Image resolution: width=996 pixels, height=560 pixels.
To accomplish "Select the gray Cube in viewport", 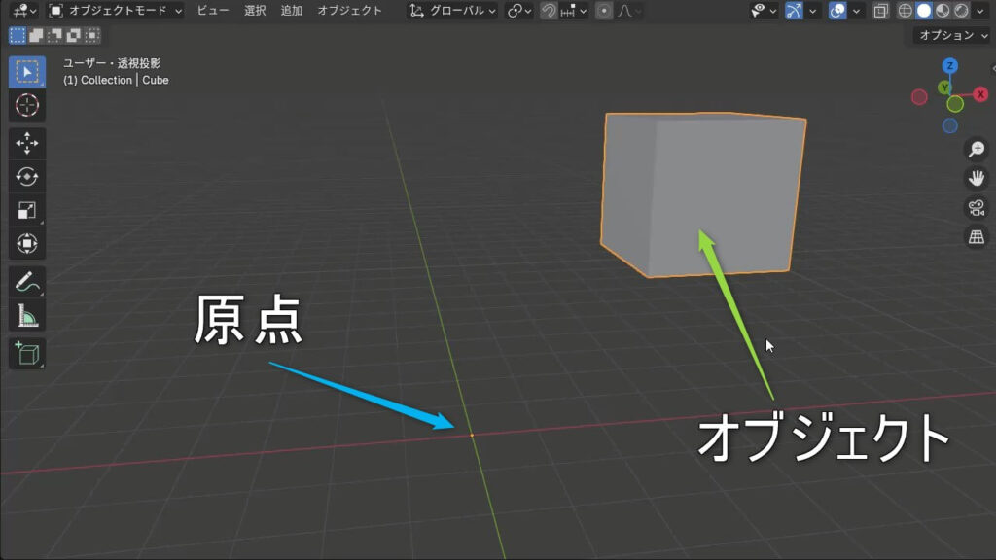I will [x=702, y=194].
